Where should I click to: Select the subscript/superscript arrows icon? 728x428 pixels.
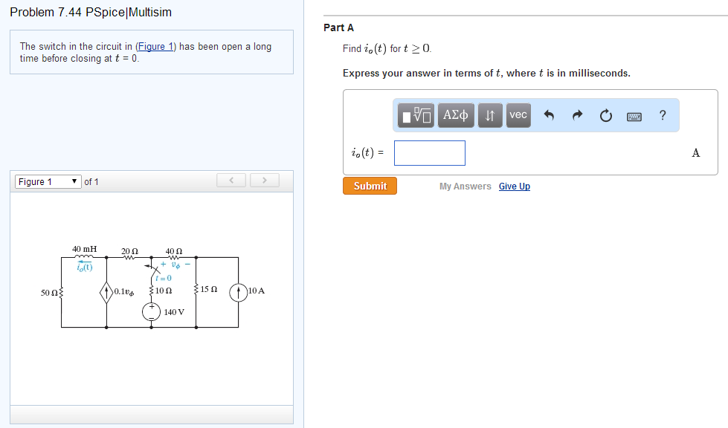click(489, 115)
